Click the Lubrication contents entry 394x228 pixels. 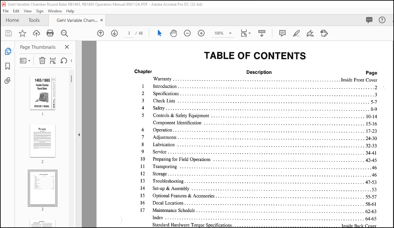(164, 144)
